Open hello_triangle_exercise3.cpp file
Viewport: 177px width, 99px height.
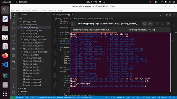[35, 52]
